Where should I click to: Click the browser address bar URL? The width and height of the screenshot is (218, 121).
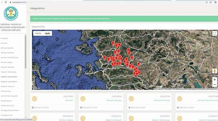[19, 2]
